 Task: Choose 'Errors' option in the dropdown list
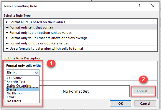(23, 97)
